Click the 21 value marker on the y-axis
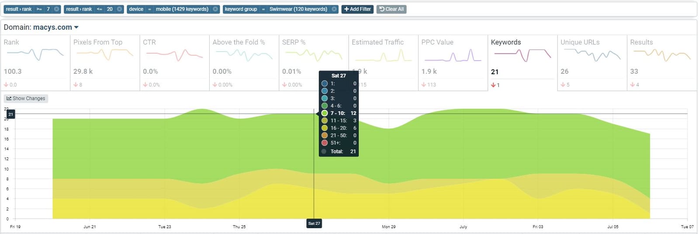 click(x=11, y=114)
